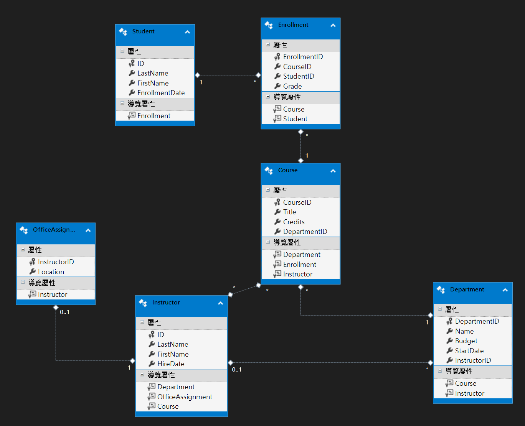
Task: Click navigation icon beside OfficeAssignment property
Action: 152,396
